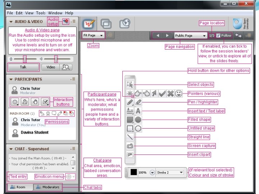Open the Tools menu
Screen dimensions: 259x194
[41, 13]
